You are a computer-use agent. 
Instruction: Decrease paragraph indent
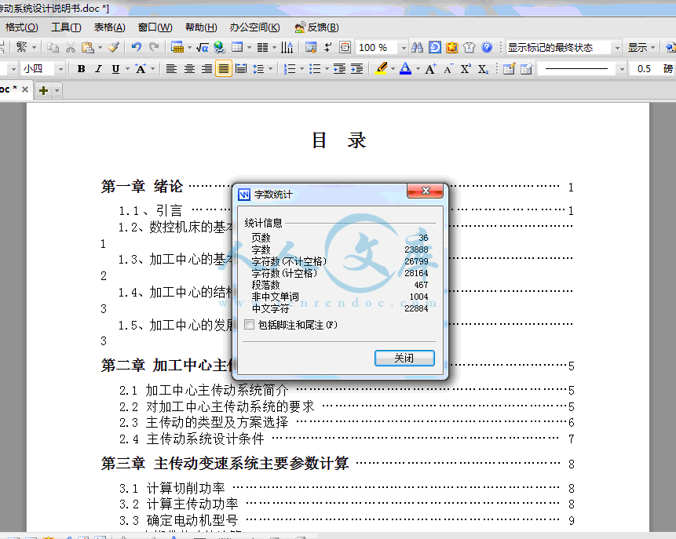pyautogui.click(x=339, y=68)
